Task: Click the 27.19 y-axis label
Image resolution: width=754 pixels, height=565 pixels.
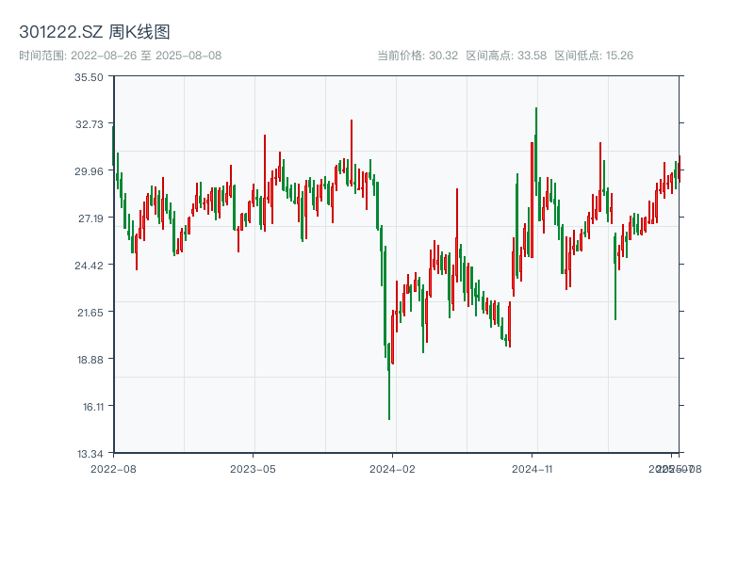Action: pos(90,218)
